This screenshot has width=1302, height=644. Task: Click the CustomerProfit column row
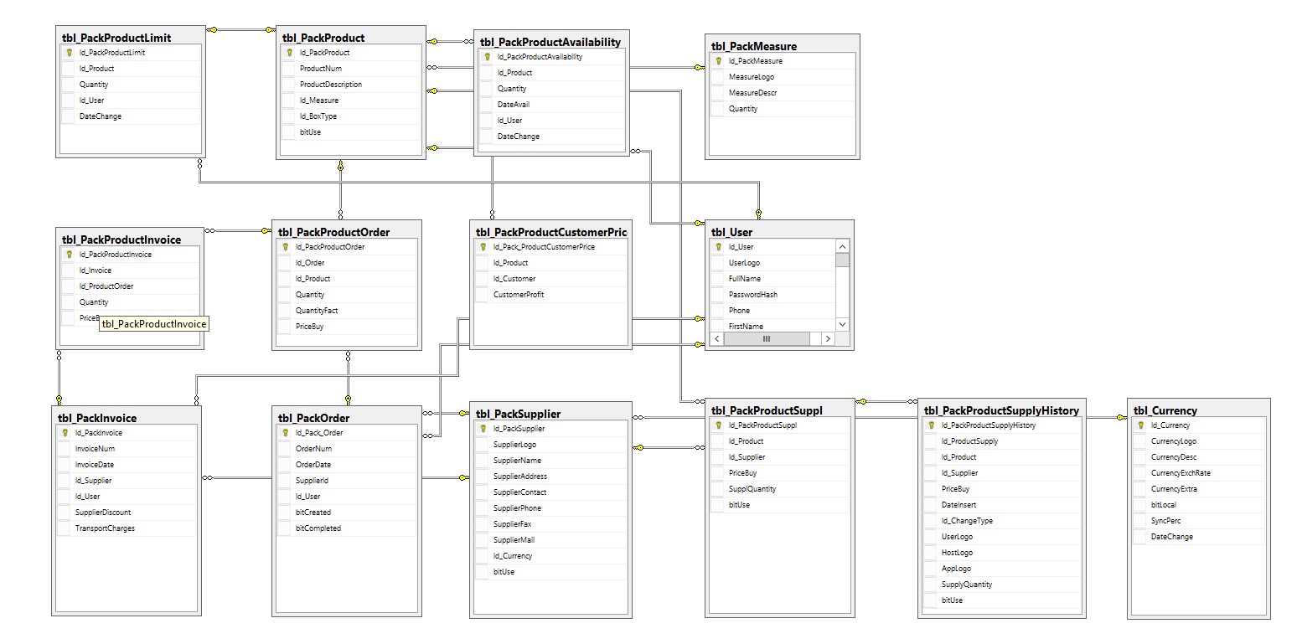tap(550, 295)
